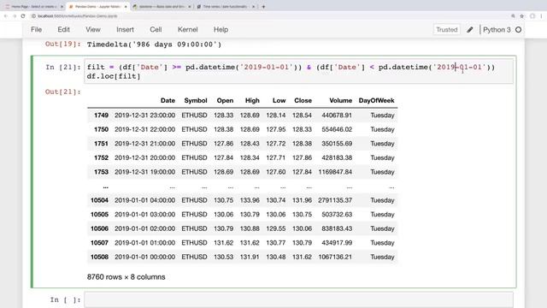Click volume value 1169847.84

point(335,172)
